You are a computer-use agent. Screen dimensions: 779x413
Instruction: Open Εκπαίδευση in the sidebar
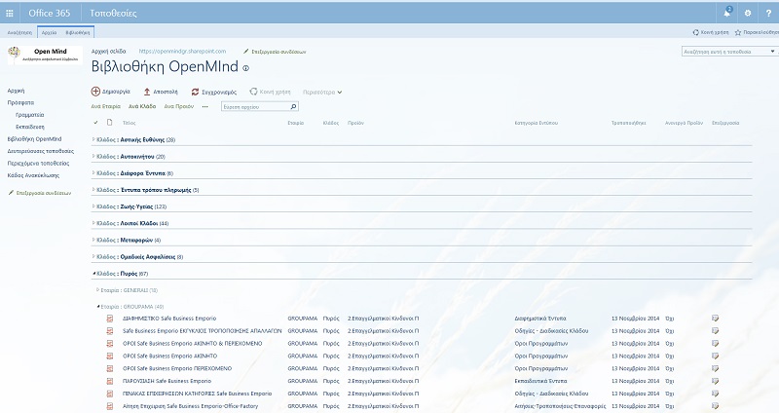click(x=30, y=127)
